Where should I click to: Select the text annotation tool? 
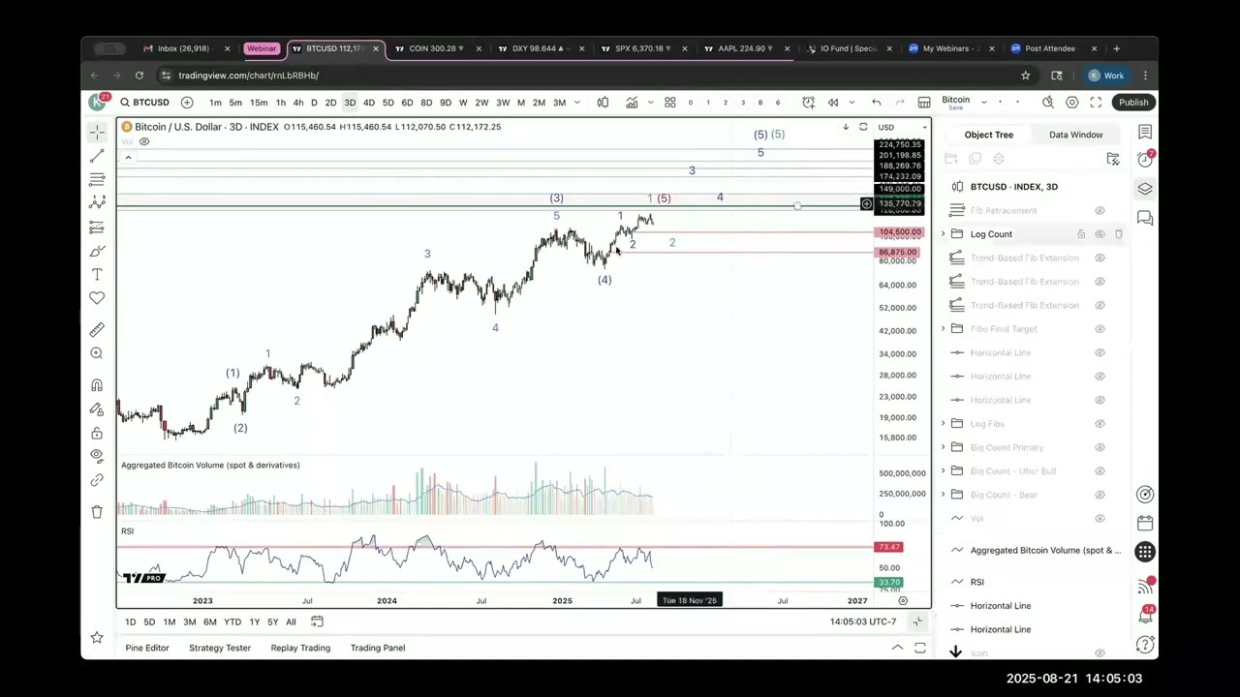coord(97,275)
